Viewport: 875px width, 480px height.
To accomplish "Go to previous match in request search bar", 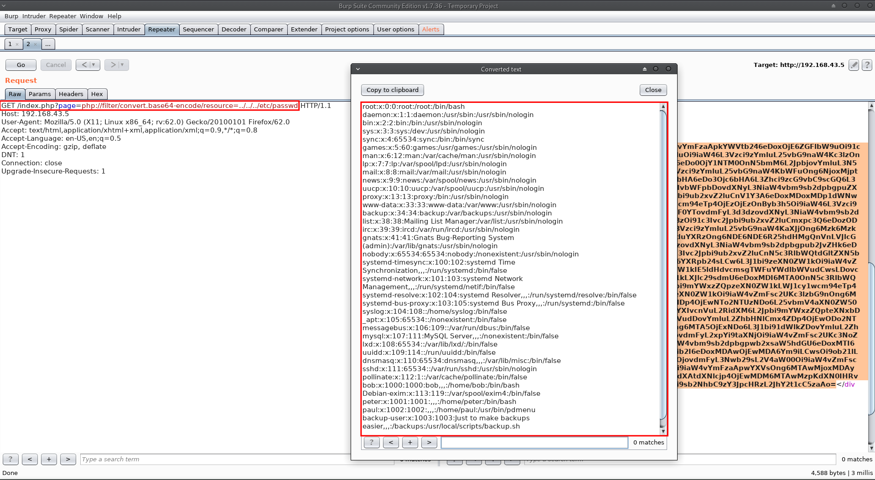I will click(30, 459).
